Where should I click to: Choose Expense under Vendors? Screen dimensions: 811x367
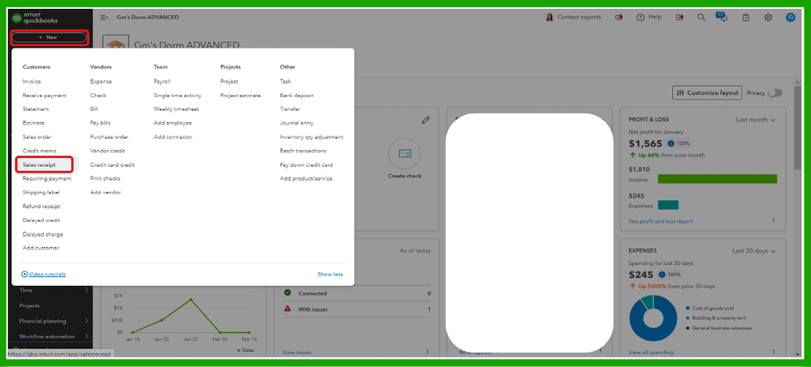101,82
